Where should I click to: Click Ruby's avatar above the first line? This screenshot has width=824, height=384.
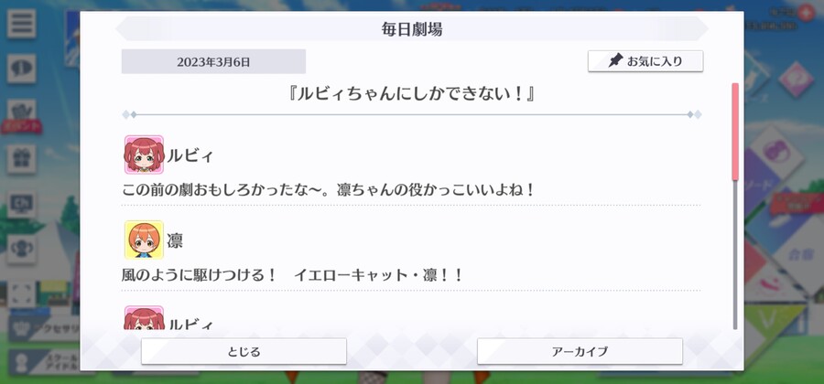pos(144,155)
